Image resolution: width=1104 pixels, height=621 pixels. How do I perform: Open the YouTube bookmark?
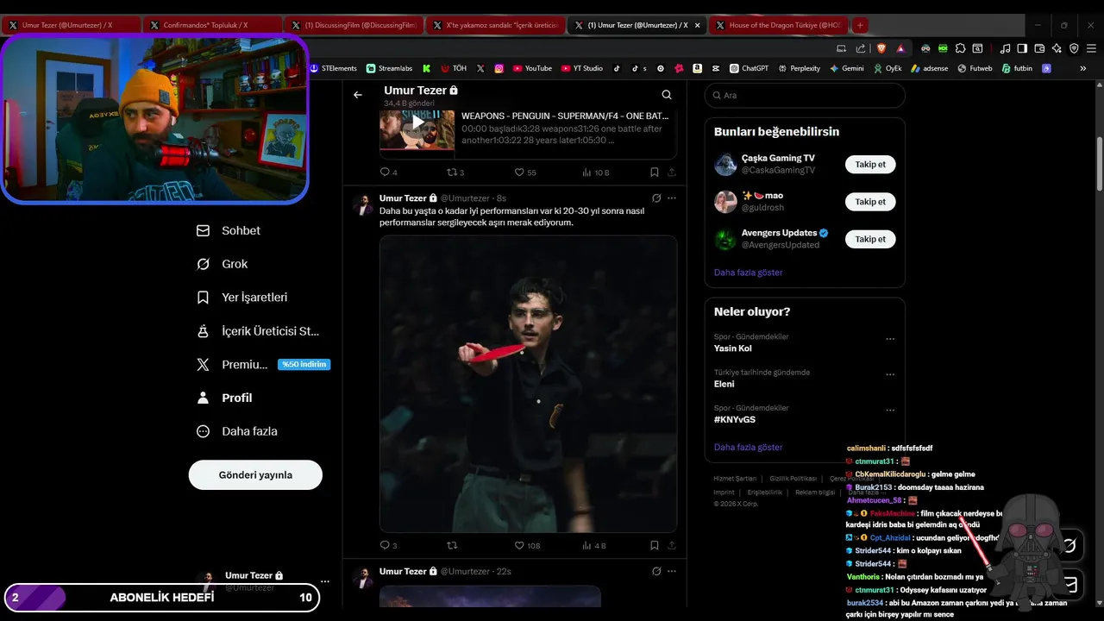(532, 68)
